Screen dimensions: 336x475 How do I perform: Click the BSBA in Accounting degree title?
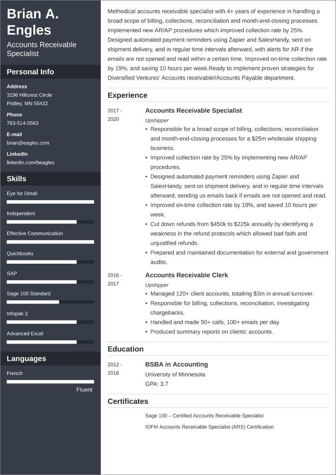[177, 364]
